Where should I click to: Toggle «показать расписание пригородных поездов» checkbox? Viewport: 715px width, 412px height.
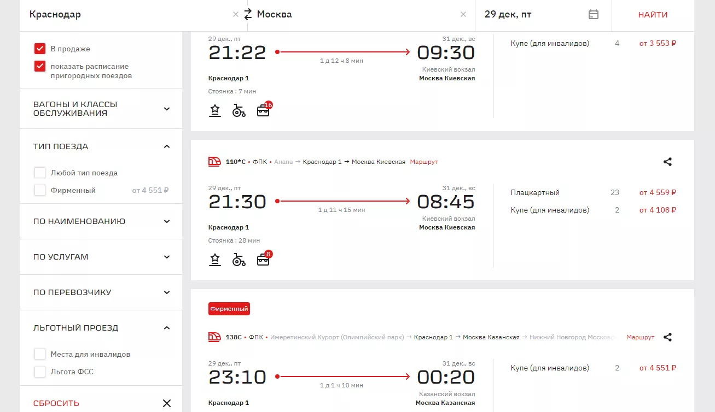(40, 66)
